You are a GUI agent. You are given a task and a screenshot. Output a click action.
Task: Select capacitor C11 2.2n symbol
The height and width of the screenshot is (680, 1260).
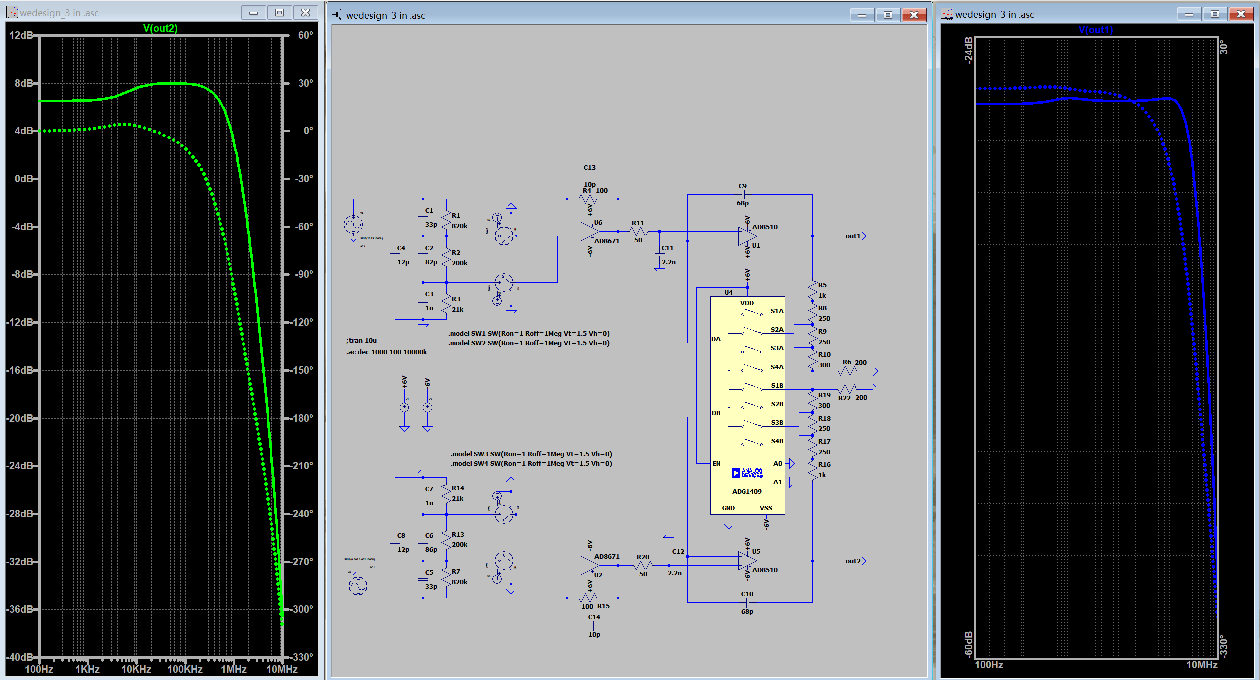tap(660, 255)
